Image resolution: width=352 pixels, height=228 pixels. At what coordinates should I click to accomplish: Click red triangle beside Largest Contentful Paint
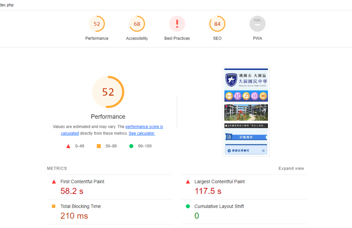click(188, 182)
